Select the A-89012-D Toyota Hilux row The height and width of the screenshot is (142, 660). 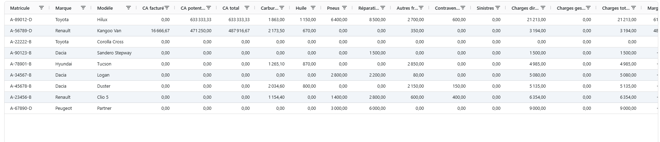331,20
